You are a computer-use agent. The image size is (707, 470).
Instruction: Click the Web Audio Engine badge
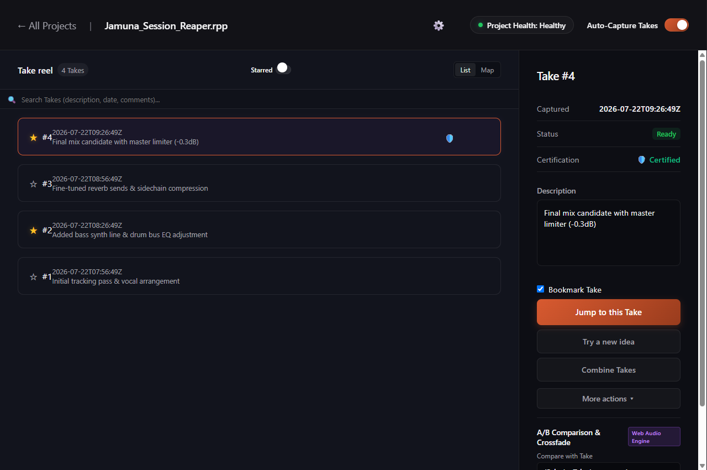(654, 437)
